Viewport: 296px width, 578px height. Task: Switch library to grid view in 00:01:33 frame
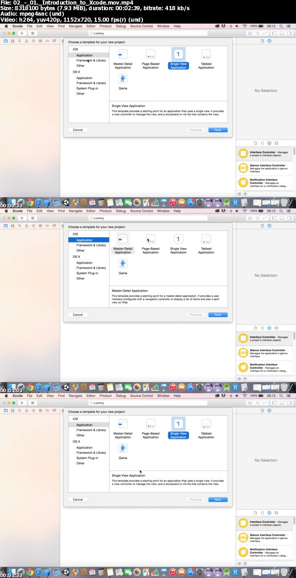tap(240, 564)
